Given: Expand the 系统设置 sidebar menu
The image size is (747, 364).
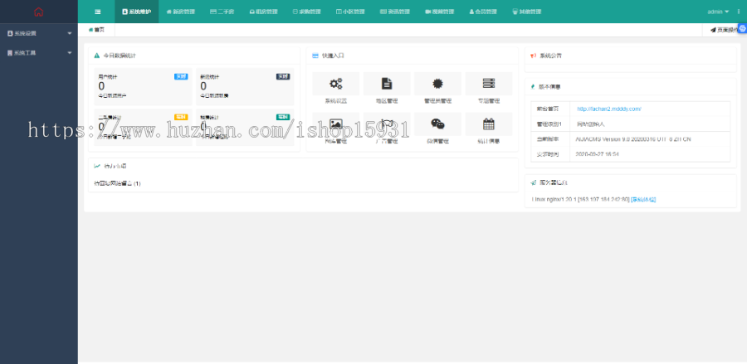Looking at the screenshot, I should coord(38,33).
